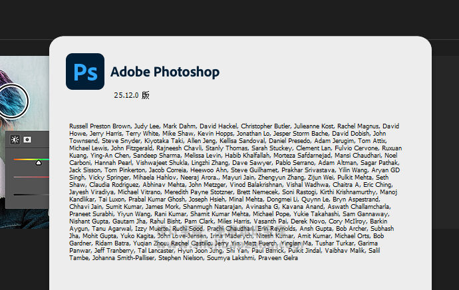
Task: Click the circular blue hair magnifier thumbnail
Action: (13, 101)
